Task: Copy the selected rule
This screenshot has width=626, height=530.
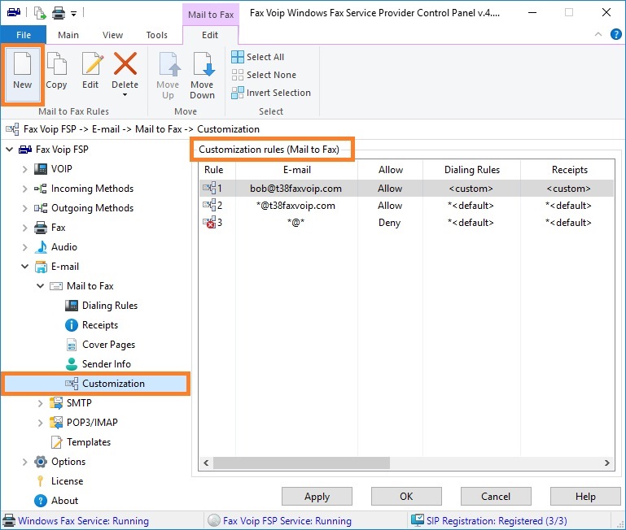Action: (x=56, y=71)
